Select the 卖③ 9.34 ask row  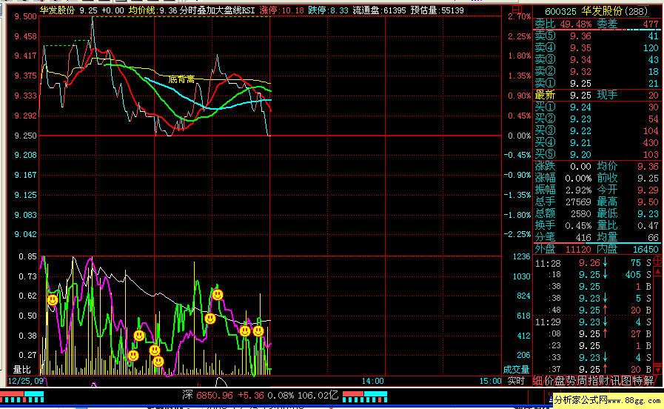coord(597,60)
